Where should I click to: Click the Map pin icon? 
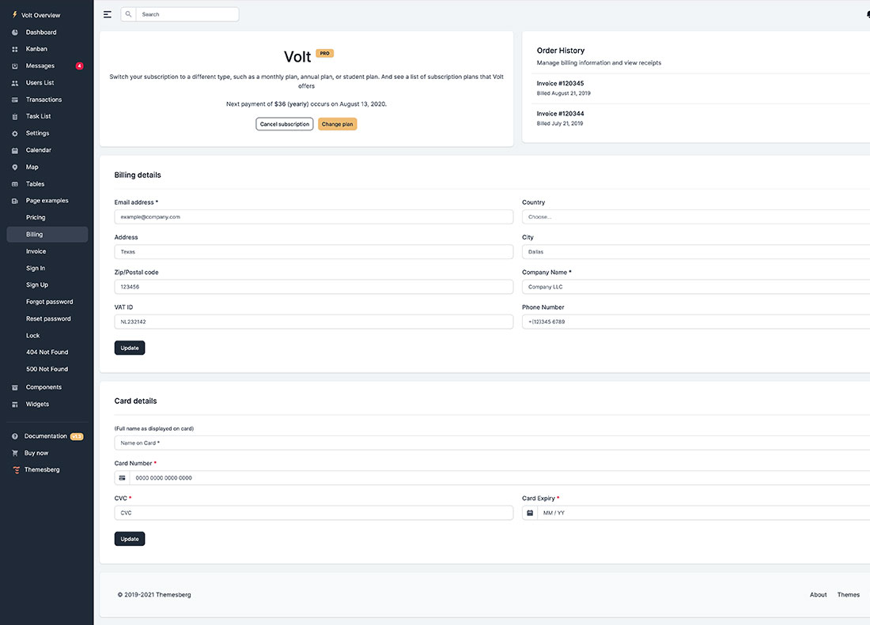click(14, 167)
